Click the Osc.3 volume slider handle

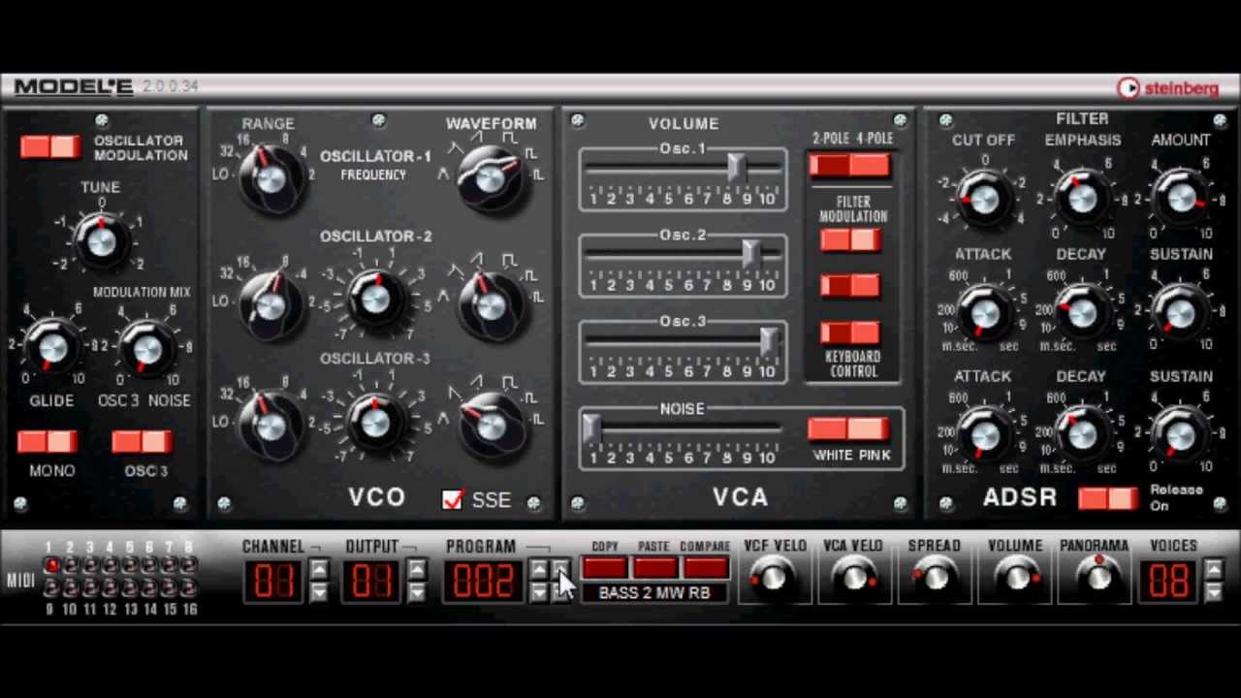tap(769, 340)
